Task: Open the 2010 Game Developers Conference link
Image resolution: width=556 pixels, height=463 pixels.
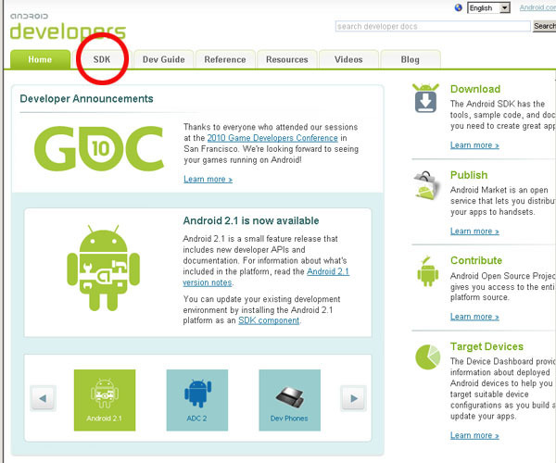Action: [x=272, y=138]
